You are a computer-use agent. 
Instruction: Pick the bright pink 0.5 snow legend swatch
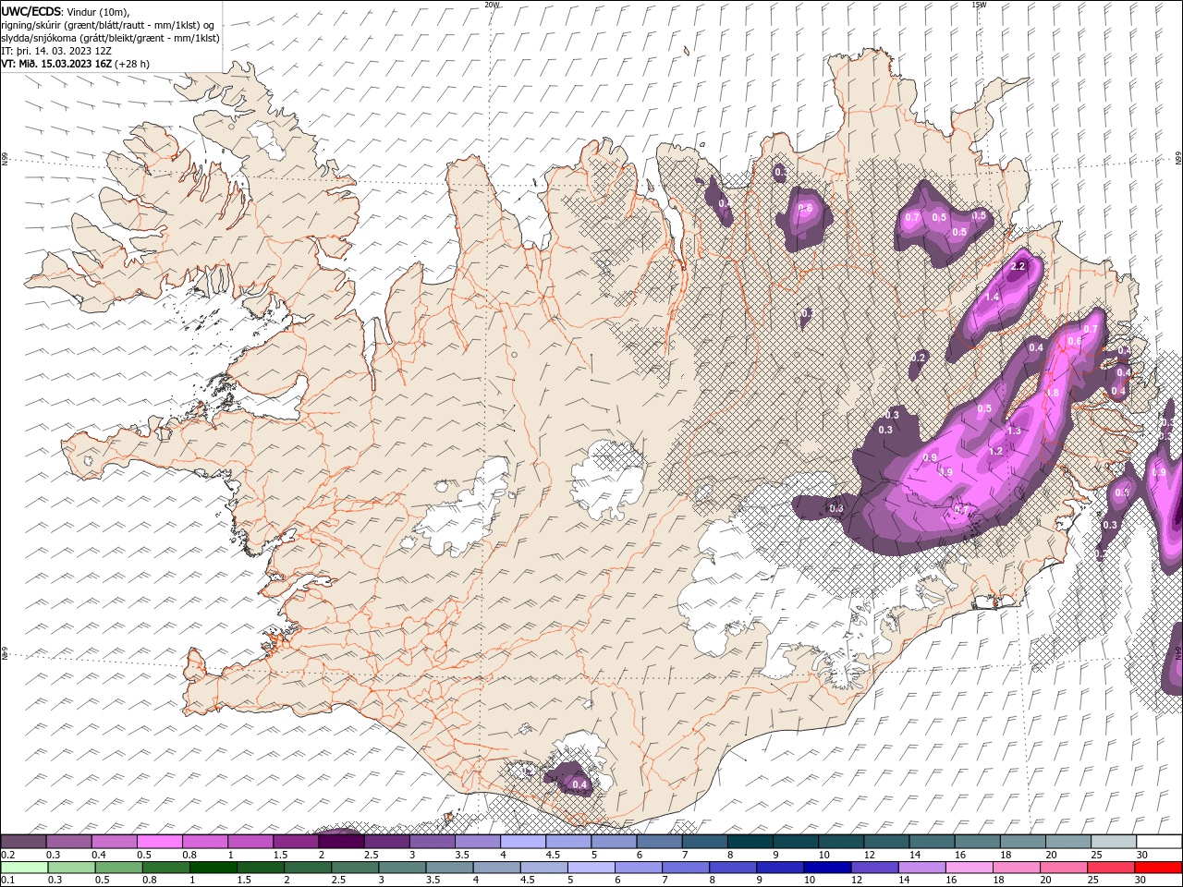159,842
